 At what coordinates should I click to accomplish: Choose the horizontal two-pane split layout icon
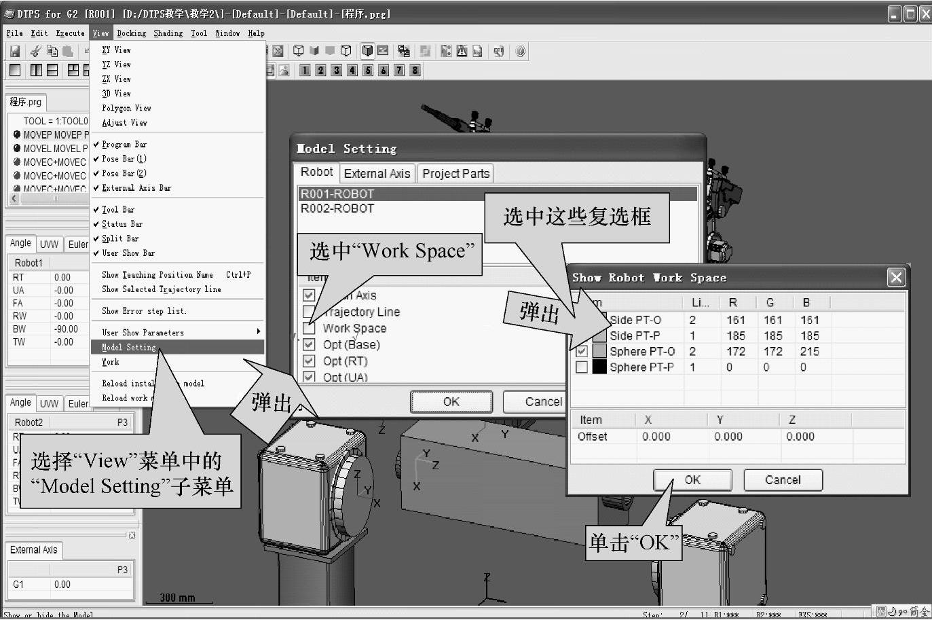tap(52, 70)
